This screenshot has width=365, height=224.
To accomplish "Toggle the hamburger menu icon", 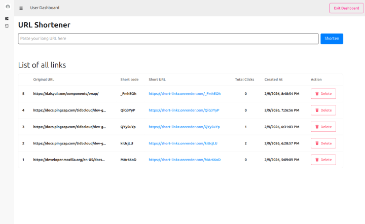I will point(21,8).
